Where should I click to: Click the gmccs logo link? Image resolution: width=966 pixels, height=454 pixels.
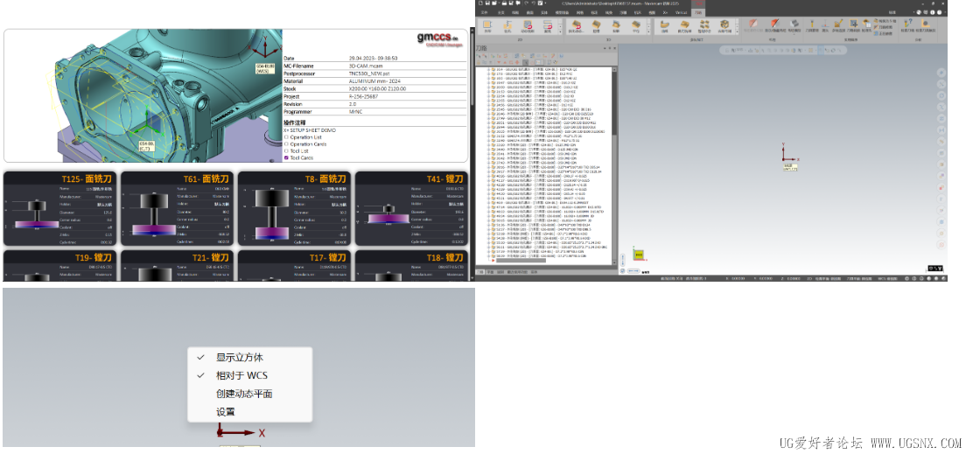click(x=439, y=38)
